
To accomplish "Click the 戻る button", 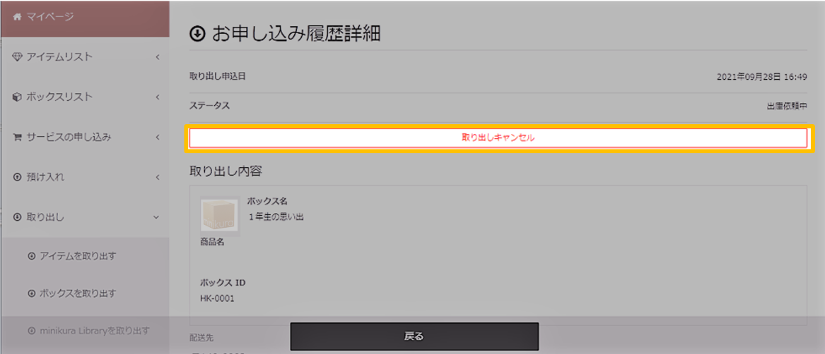I will click(x=414, y=336).
